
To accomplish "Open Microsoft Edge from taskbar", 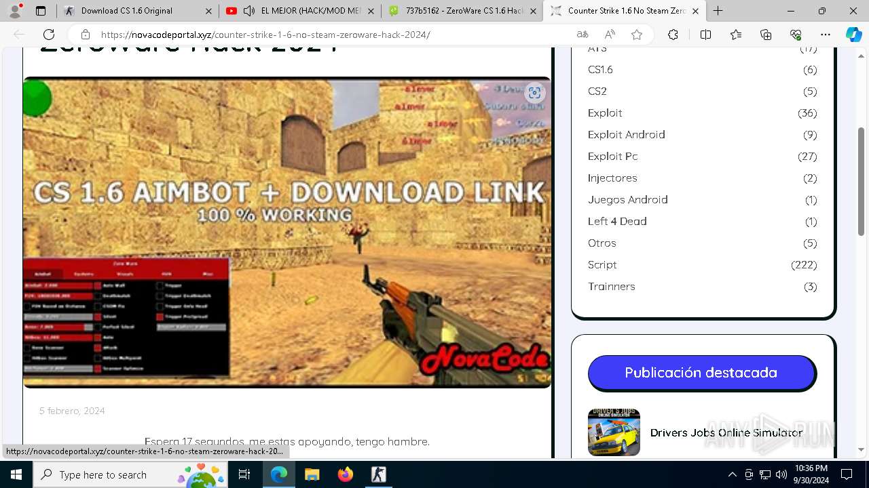I will tap(279, 474).
